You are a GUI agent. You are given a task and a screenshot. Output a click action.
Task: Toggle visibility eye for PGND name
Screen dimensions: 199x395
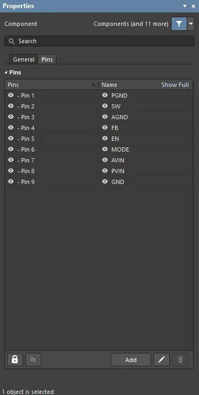[105, 95]
